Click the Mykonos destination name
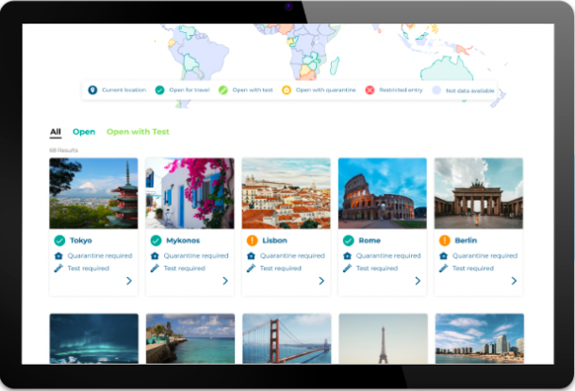The image size is (575, 391). pyautogui.click(x=183, y=240)
